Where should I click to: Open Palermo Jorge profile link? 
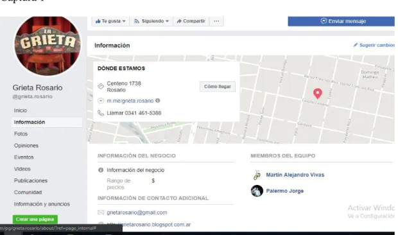pos(285,191)
